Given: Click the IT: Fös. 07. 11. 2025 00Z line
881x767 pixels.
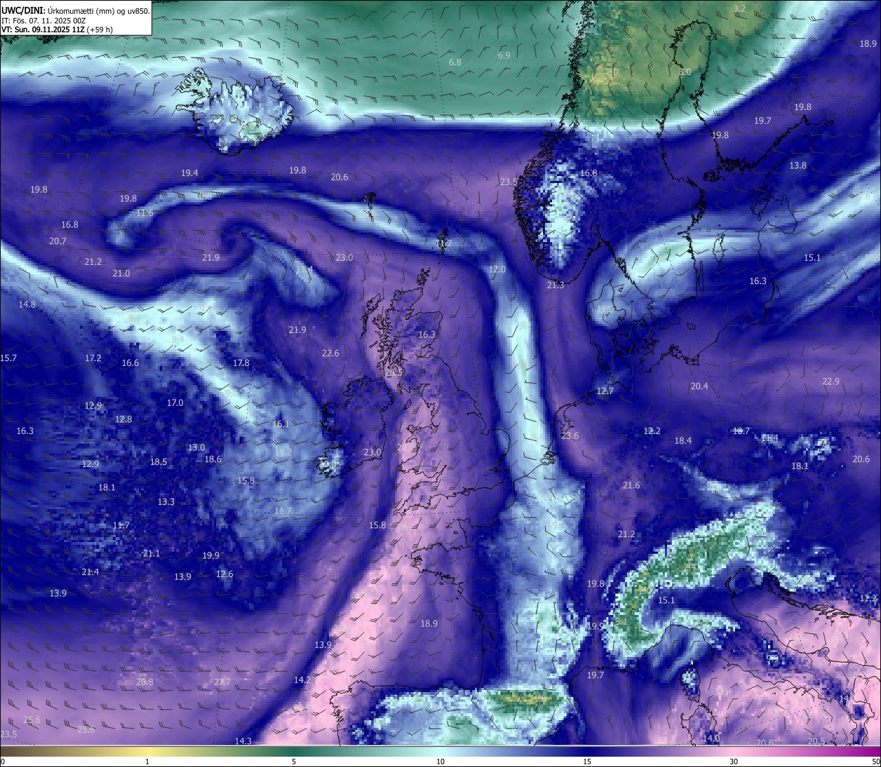Looking at the screenshot, I should tap(43, 21).
